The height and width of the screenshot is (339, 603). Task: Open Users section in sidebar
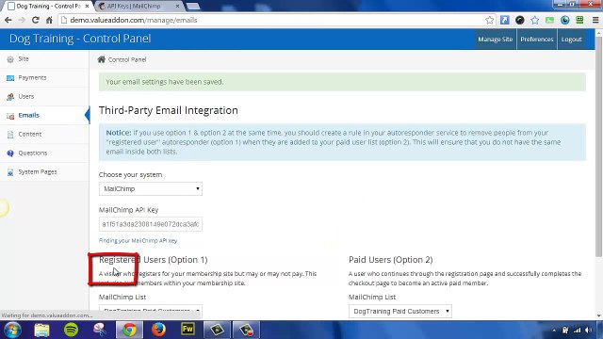point(44,97)
